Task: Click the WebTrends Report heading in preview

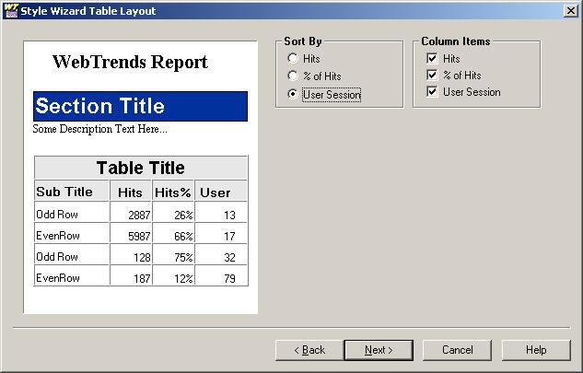Action: (130, 63)
